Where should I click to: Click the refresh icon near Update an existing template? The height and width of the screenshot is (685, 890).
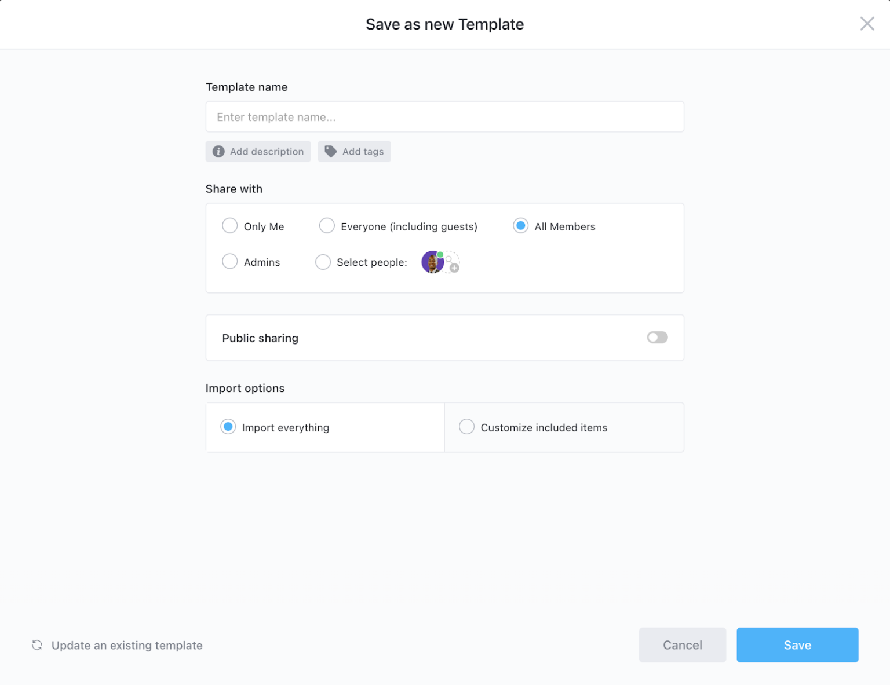point(37,645)
